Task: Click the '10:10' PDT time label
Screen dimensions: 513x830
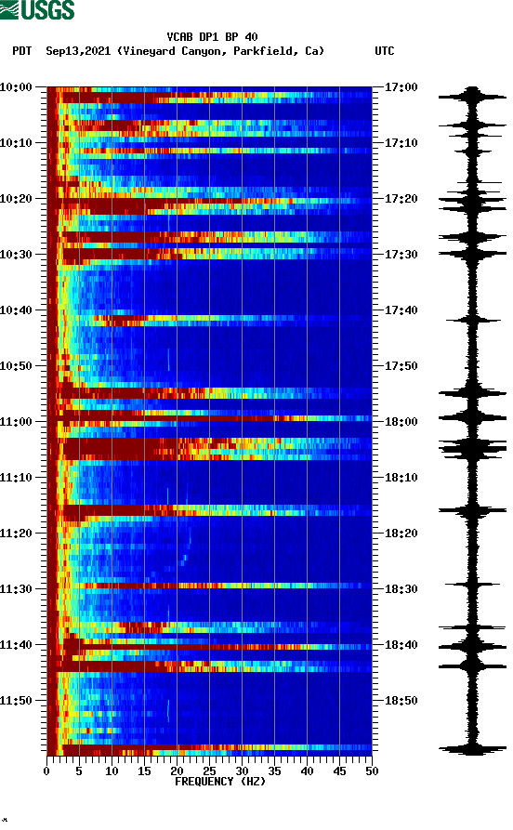Action: [x=16, y=143]
